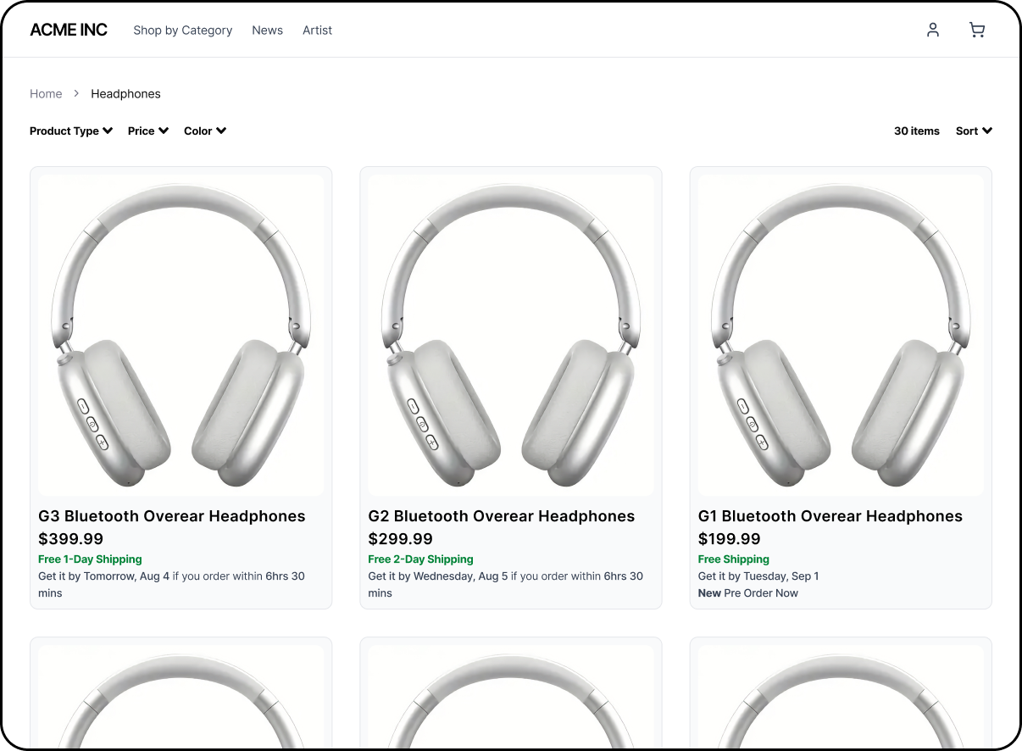Click the 30 items count
Viewport: 1022px width, 751px height.
[917, 131]
